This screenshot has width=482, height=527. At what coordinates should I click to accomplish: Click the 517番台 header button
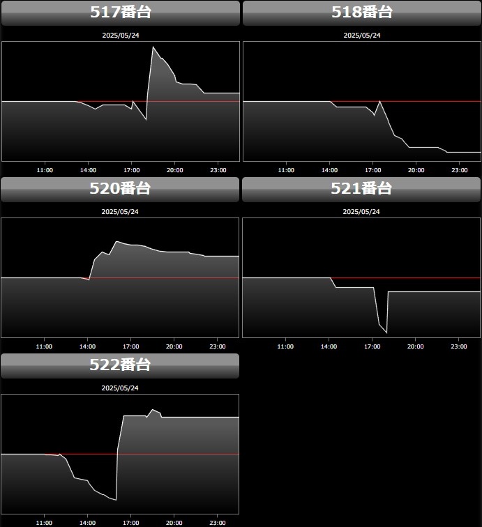point(120,13)
